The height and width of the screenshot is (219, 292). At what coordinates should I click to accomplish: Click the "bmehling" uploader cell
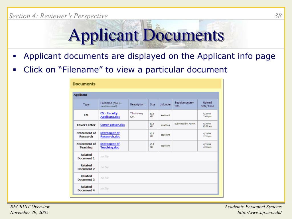click(x=165, y=125)
